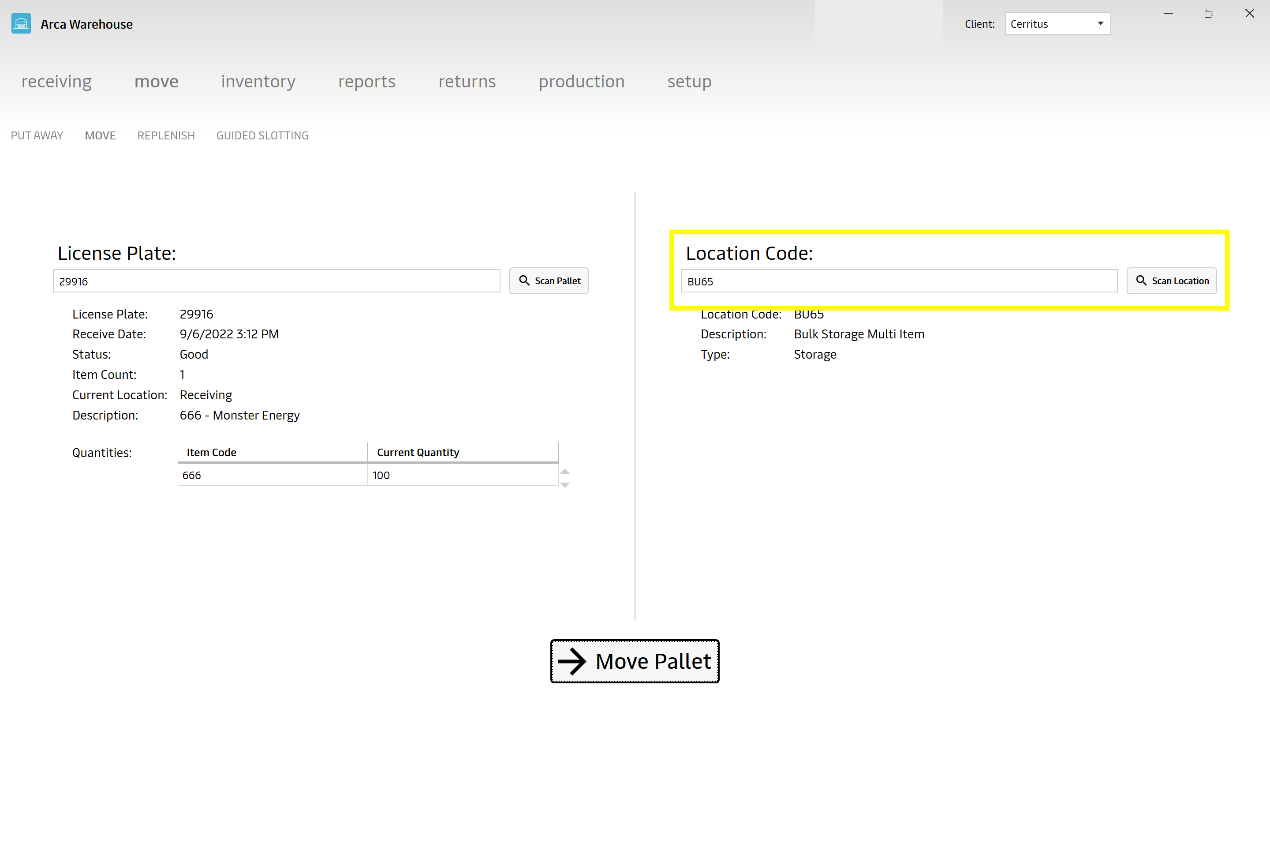Open the returns tab

pyautogui.click(x=467, y=82)
